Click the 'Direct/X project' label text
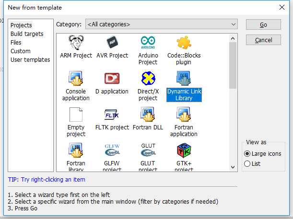The image size is (293, 219). tap(148, 95)
